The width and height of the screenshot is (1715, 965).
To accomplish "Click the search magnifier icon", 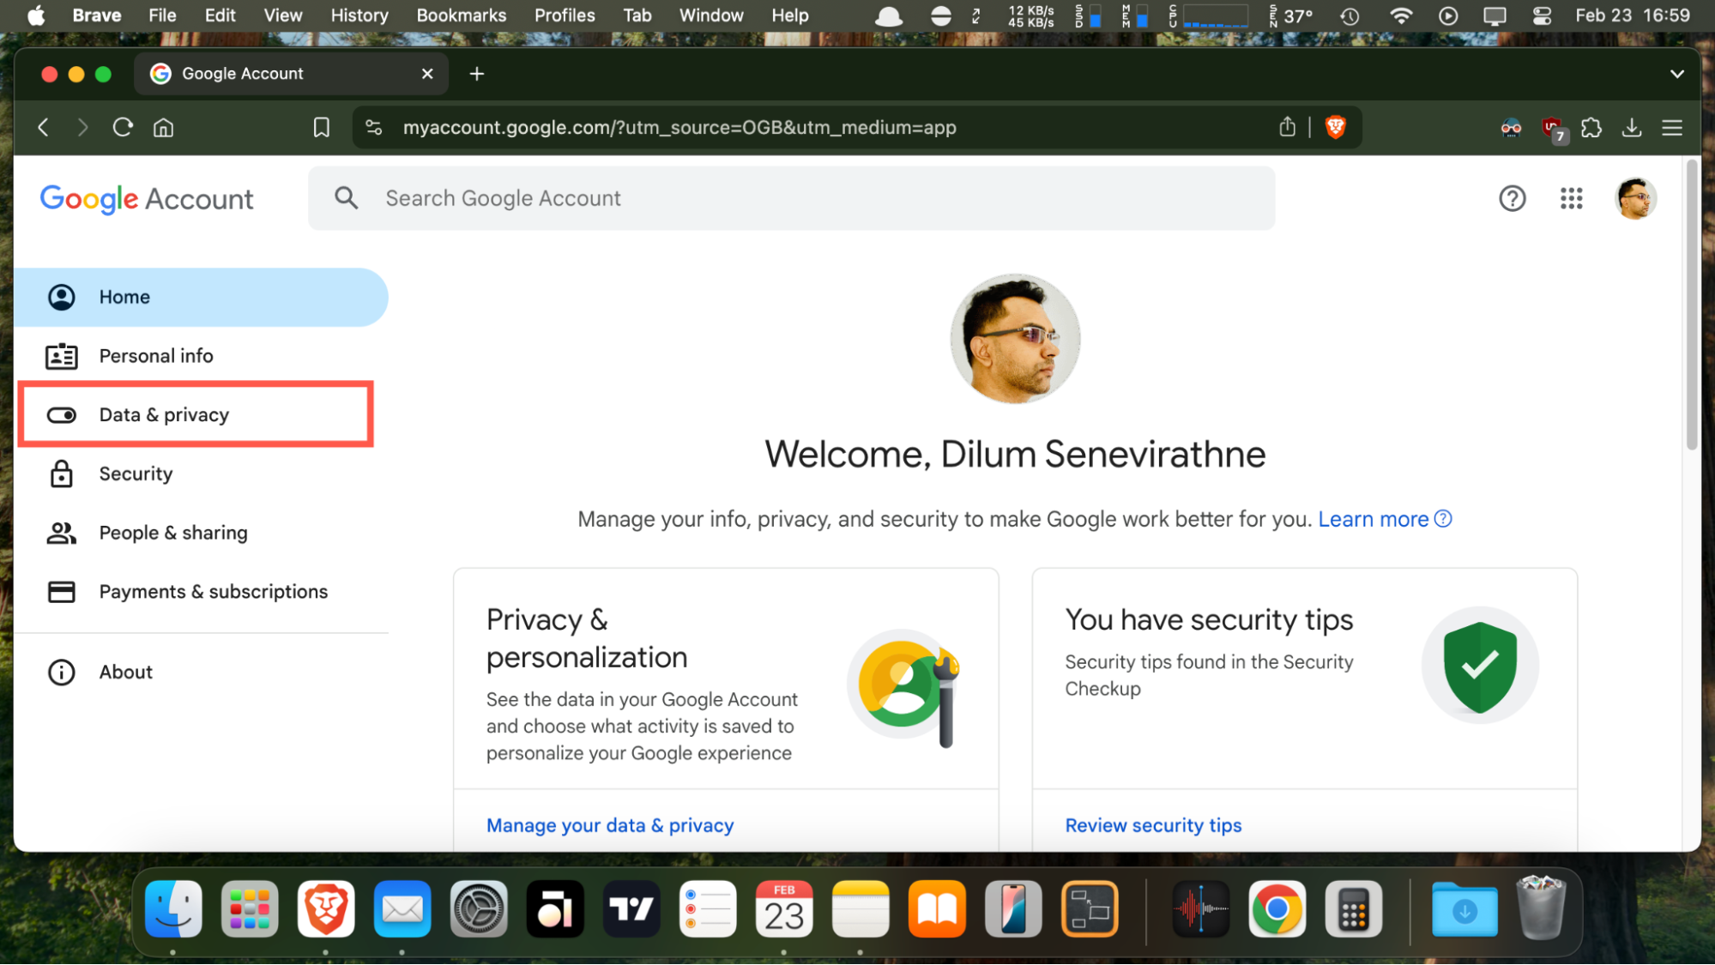I will (346, 198).
